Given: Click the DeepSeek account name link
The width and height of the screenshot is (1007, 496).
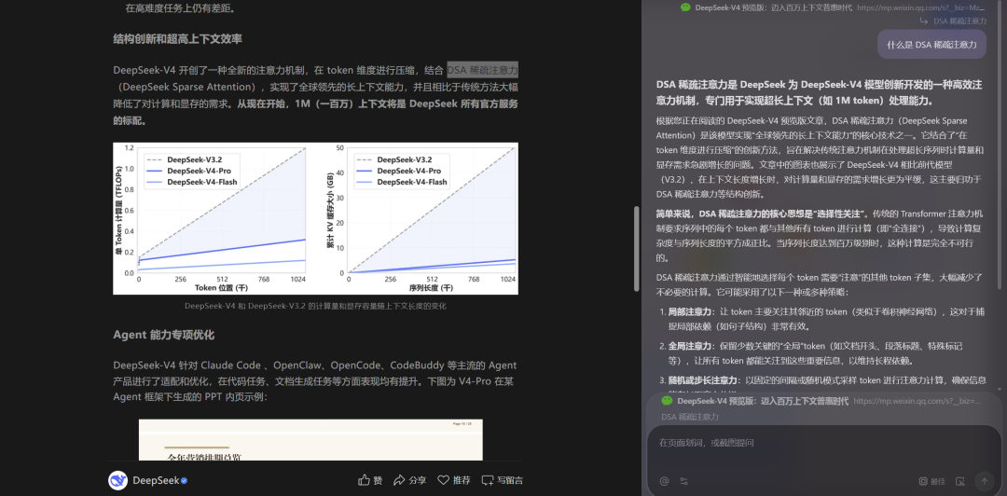Looking at the screenshot, I should [156, 480].
